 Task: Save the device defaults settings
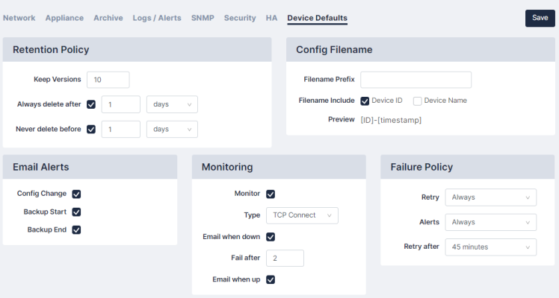pos(540,18)
